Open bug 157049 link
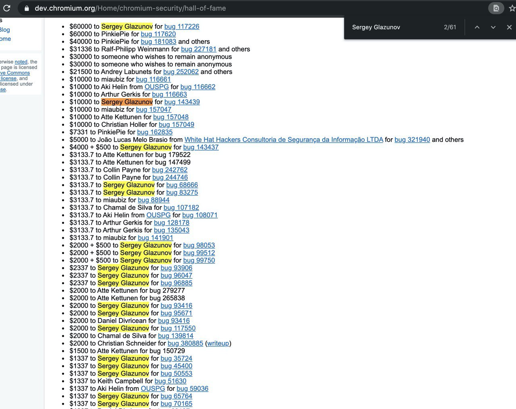 click(177, 125)
